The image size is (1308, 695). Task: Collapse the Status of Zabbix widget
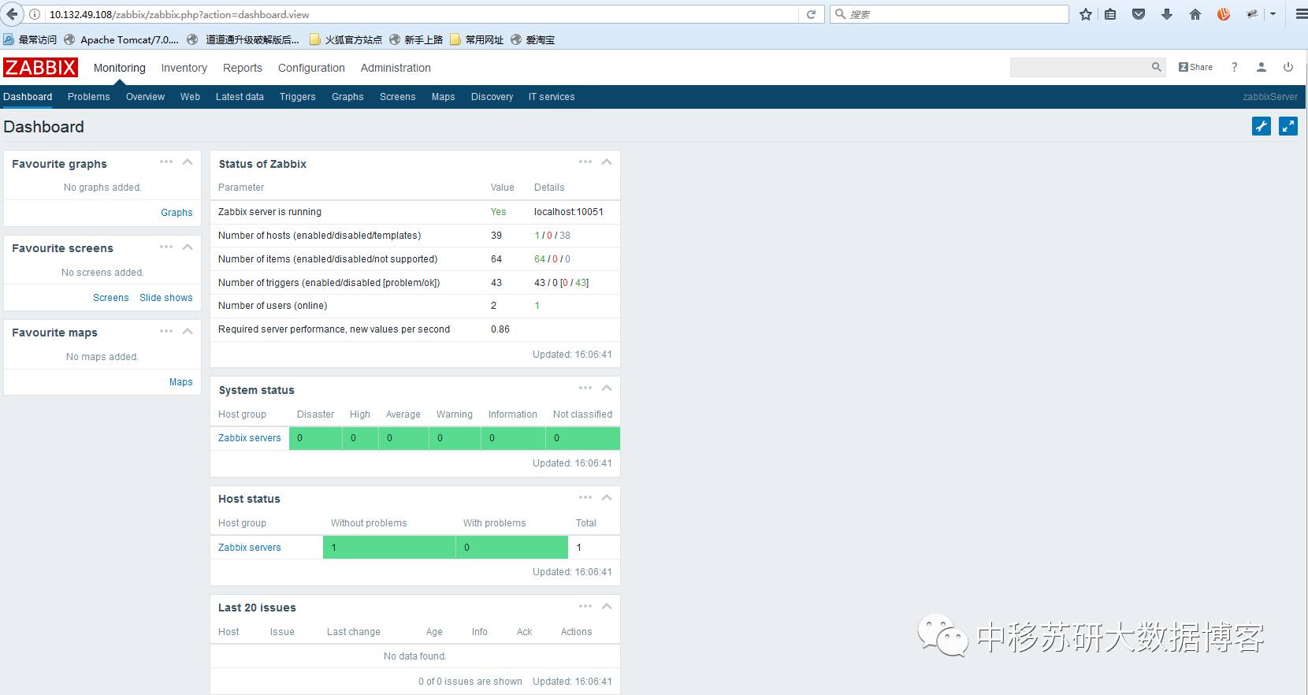(607, 162)
